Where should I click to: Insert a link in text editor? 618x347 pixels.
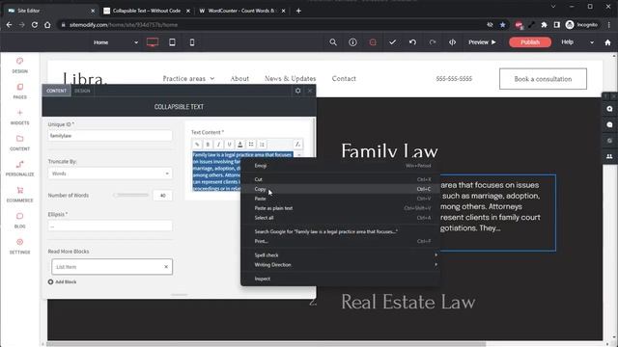(x=197, y=145)
